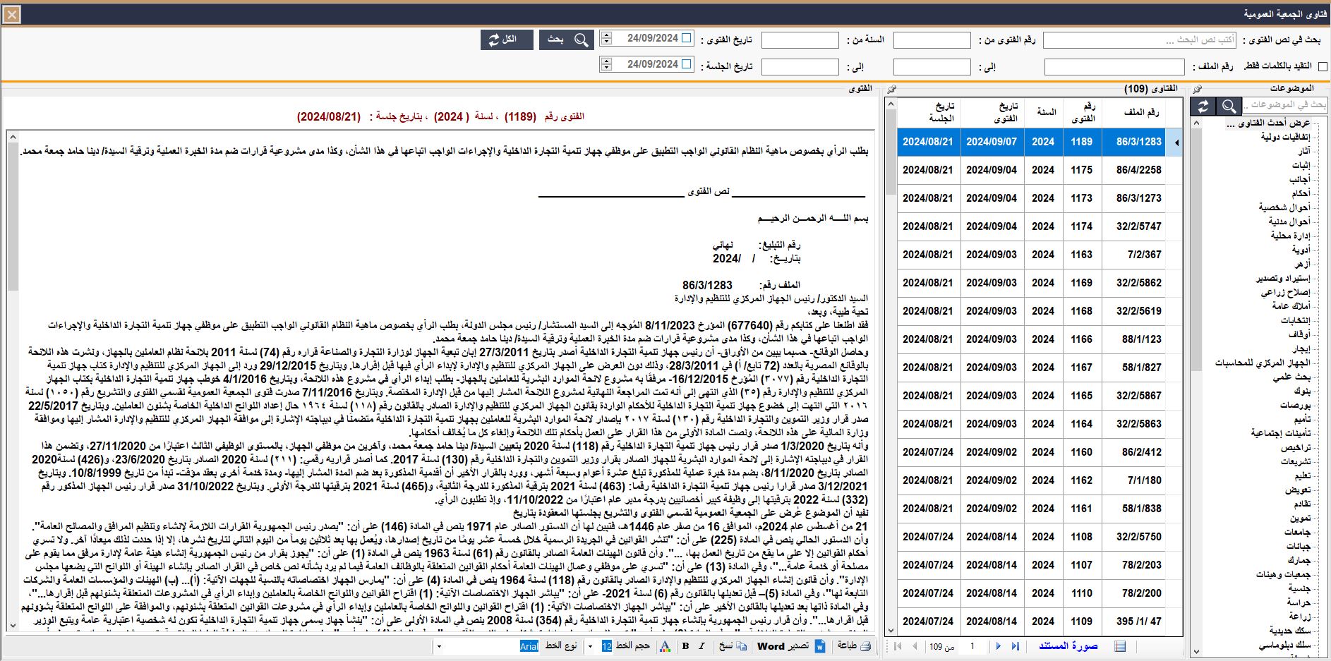Select fatwa row with file 7/2/367
The height and width of the screenshot is (661, 1331).
1040,255
